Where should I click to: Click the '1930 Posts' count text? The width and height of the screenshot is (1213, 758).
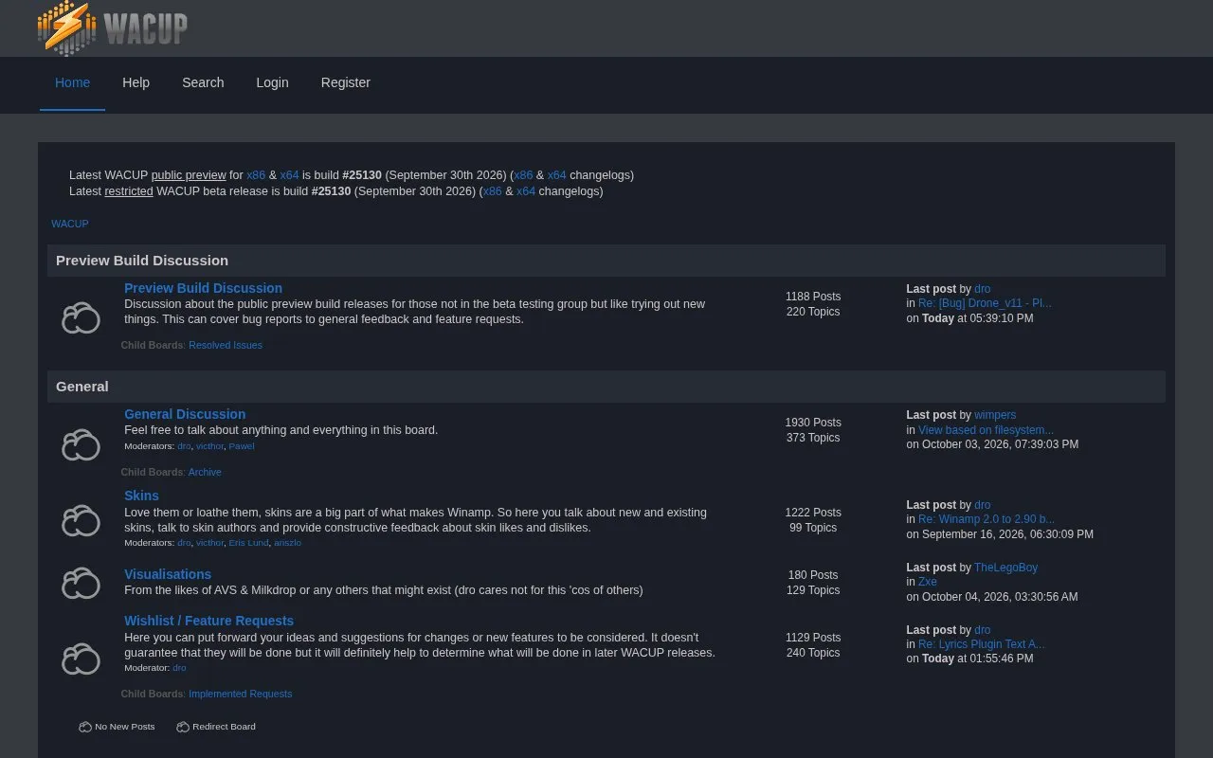813,423
